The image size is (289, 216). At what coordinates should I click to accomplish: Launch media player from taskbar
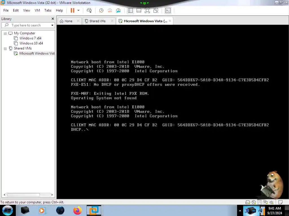click(x=42, y=210)
